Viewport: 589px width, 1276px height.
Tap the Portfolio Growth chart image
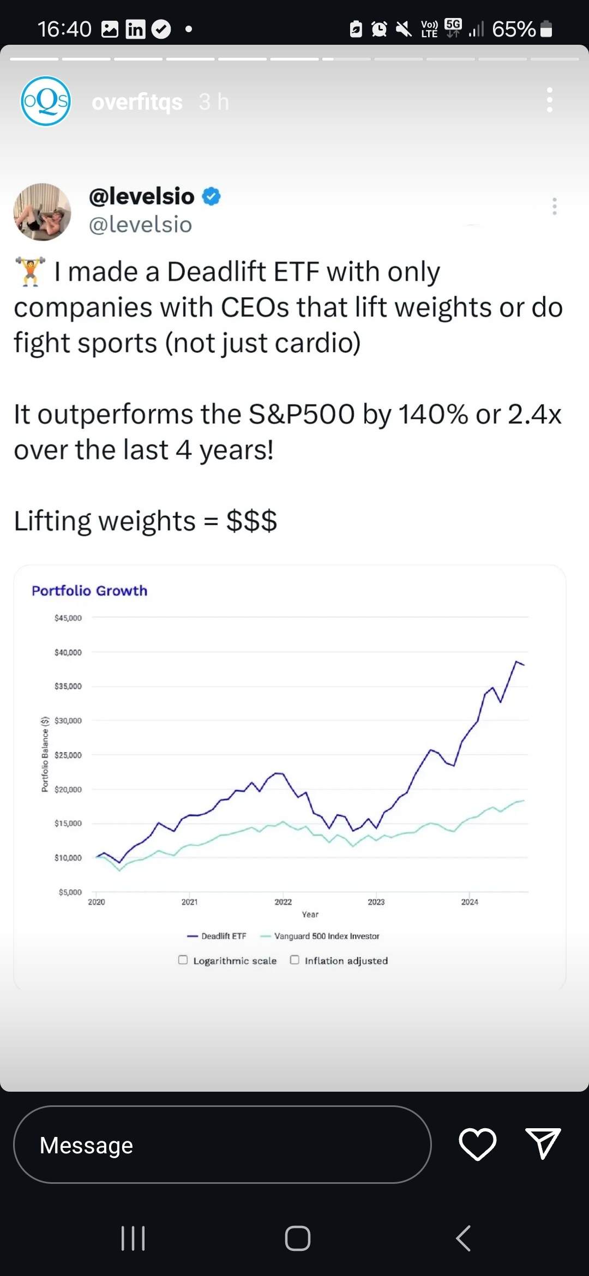coord(290,777)
